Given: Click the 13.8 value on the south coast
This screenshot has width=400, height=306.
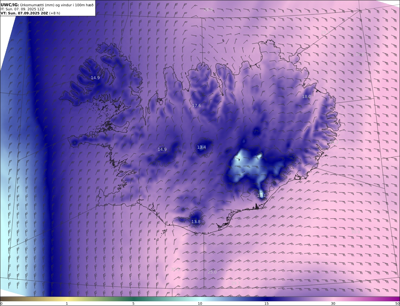Looking at the screenshot, I should tap(196, 222).
